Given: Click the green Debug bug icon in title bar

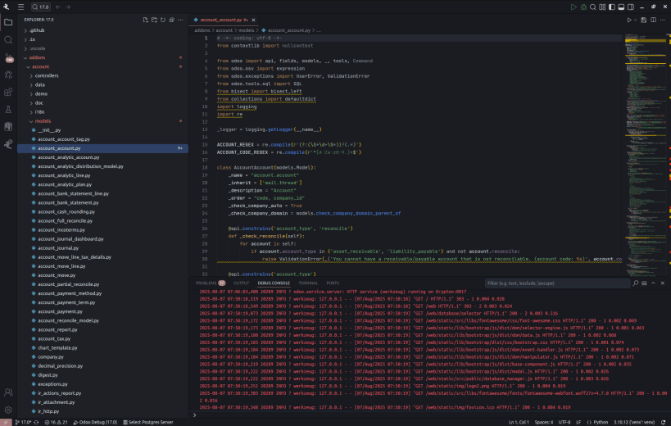Looking at the screenshot, I should 583,7.
